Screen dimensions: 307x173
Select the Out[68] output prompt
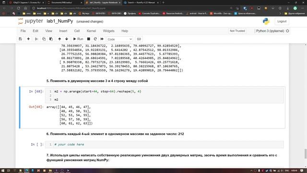point(36,107)
